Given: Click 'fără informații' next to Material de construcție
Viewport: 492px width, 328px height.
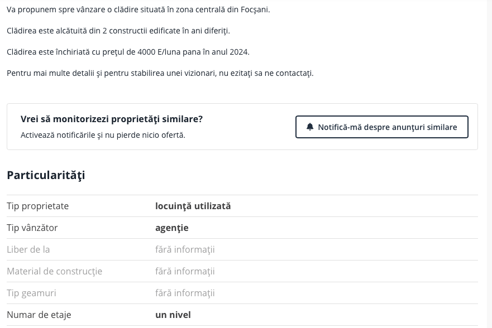Looking at the screenshot, I should click(x=185, y=271).
